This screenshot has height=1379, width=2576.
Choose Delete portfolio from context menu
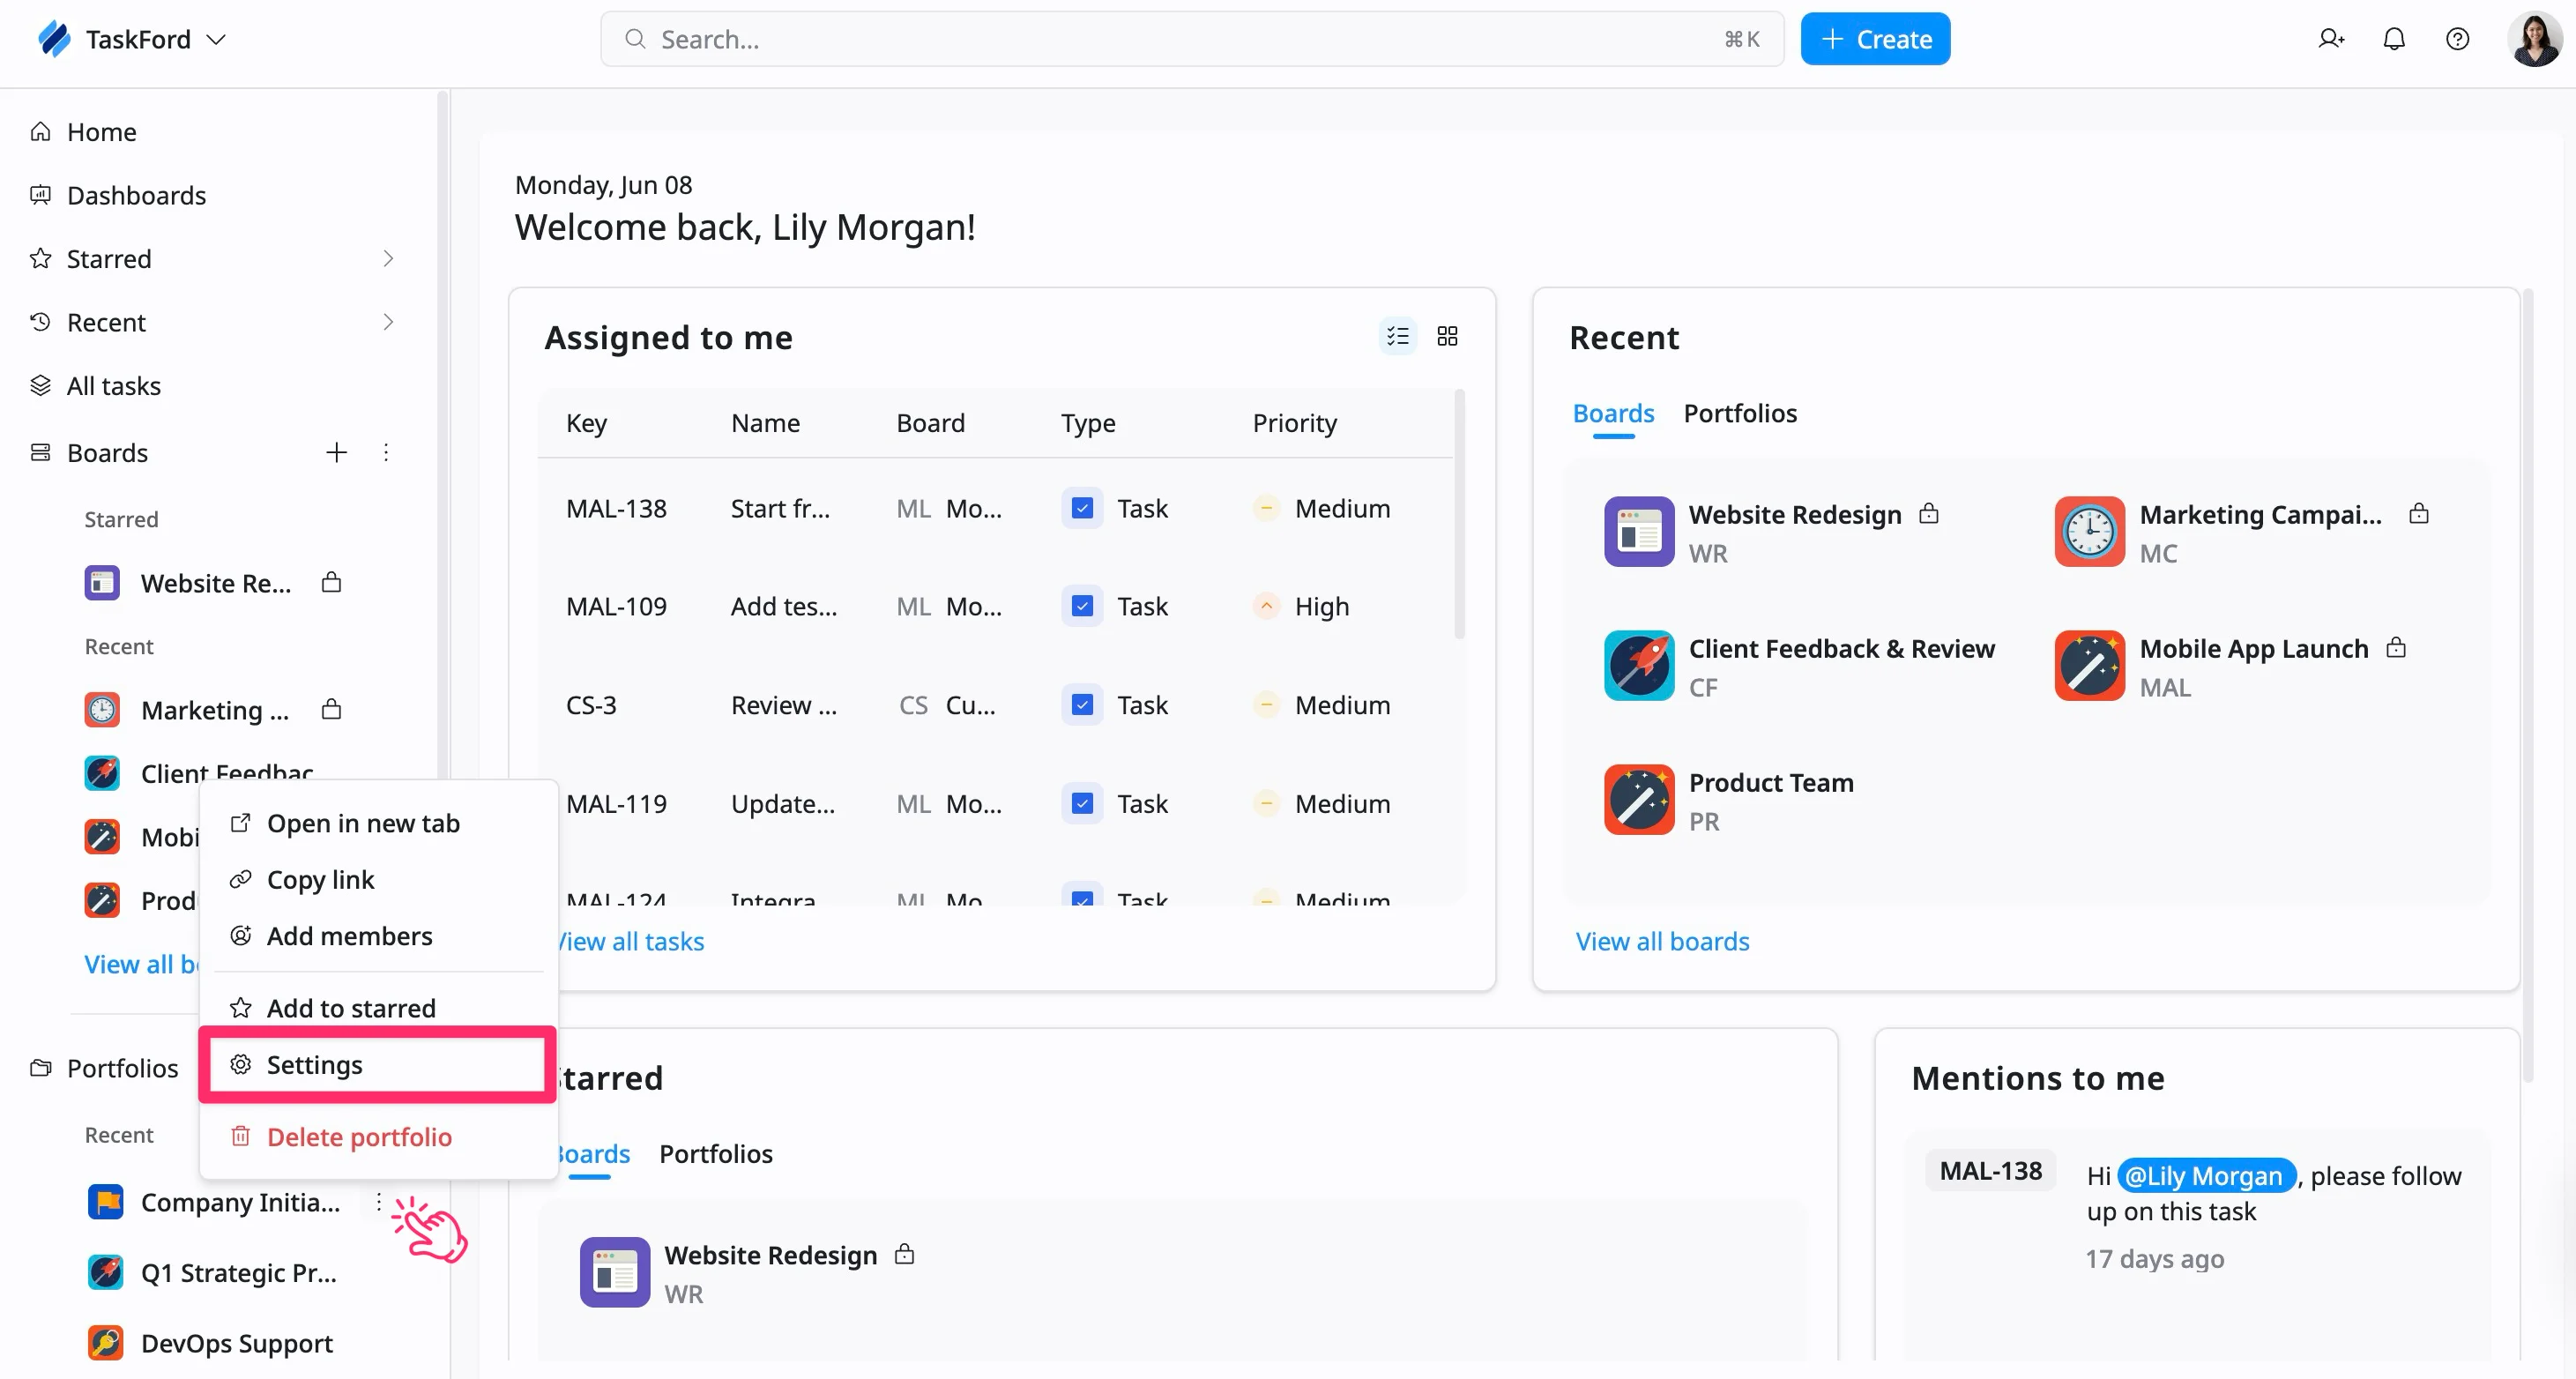[x=378, y=1137]
